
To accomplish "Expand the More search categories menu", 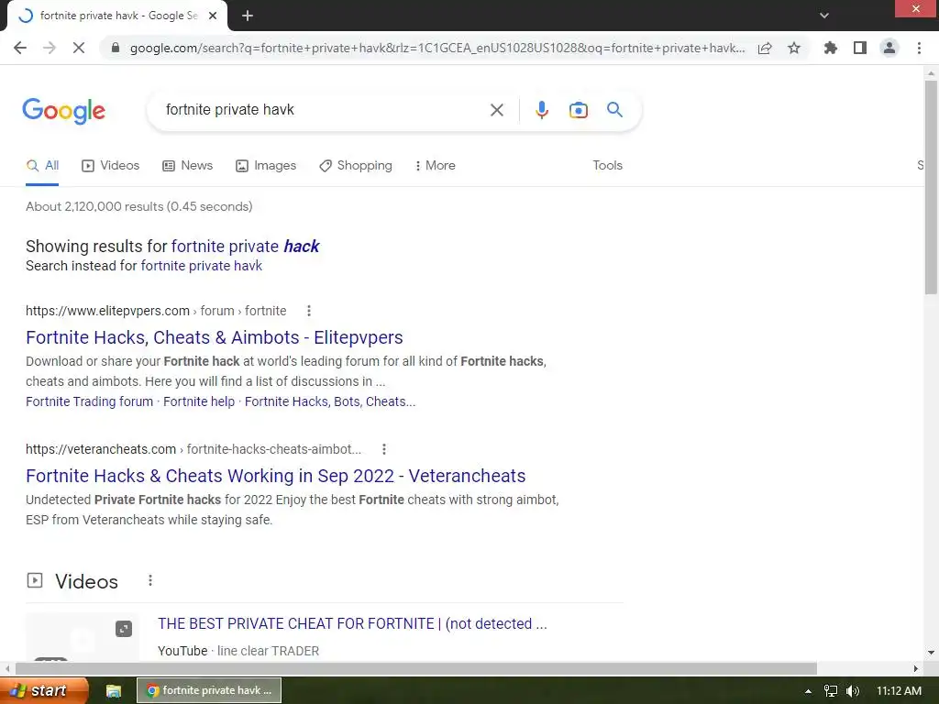I will coord(436,166).
